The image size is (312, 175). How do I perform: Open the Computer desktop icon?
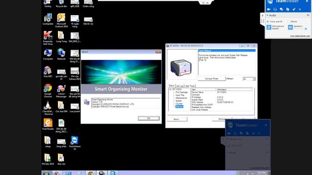48,54
